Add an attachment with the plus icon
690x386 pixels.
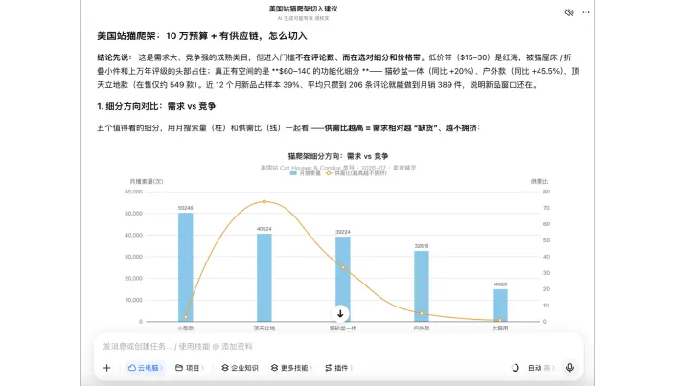[x=107, y=368]
